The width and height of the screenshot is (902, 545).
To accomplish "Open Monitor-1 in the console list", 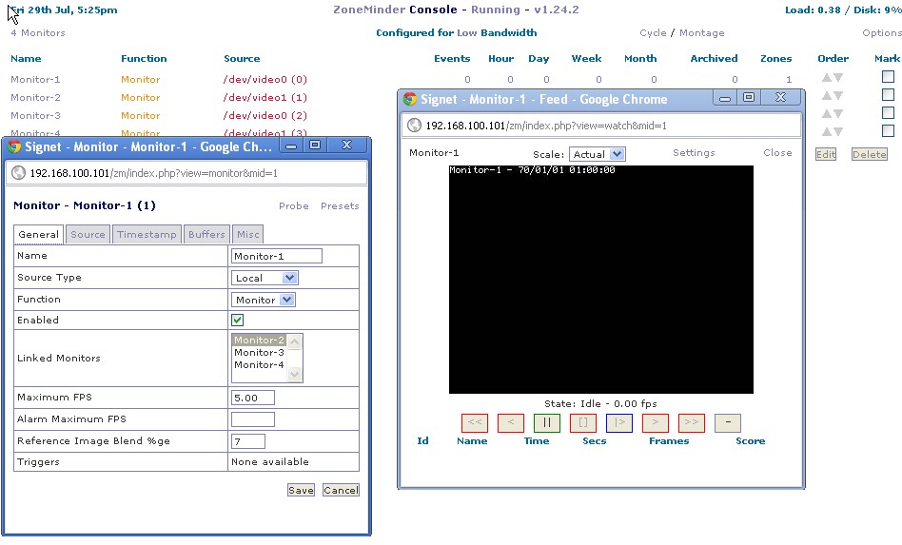I will [35, 79].
